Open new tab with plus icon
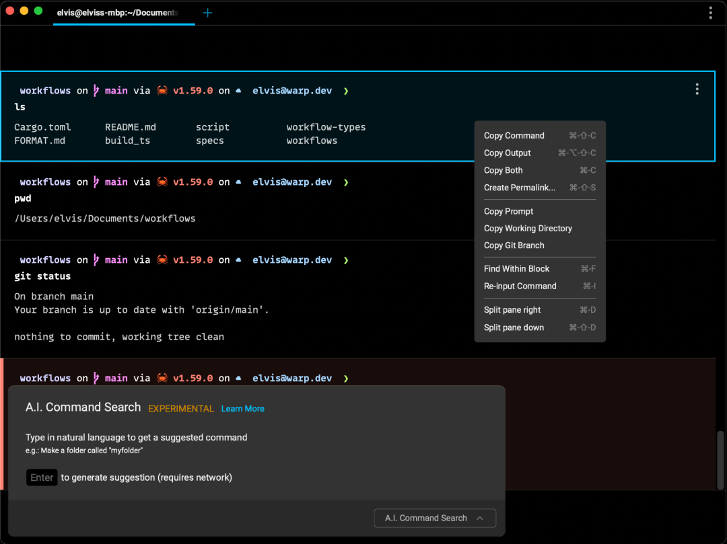Image resolution: width=727 pixels, height=544 pixels. coord(207,13)
